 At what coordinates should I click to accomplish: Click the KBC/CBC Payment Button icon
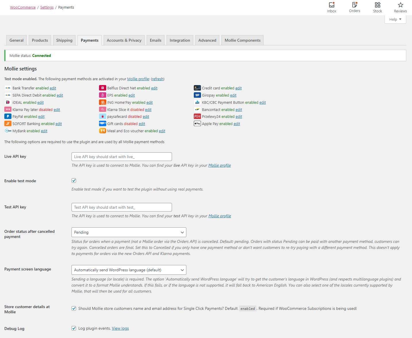(x=197, y=102)
